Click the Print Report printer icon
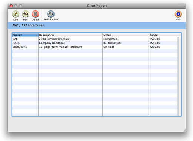 (x=51, y=14)
